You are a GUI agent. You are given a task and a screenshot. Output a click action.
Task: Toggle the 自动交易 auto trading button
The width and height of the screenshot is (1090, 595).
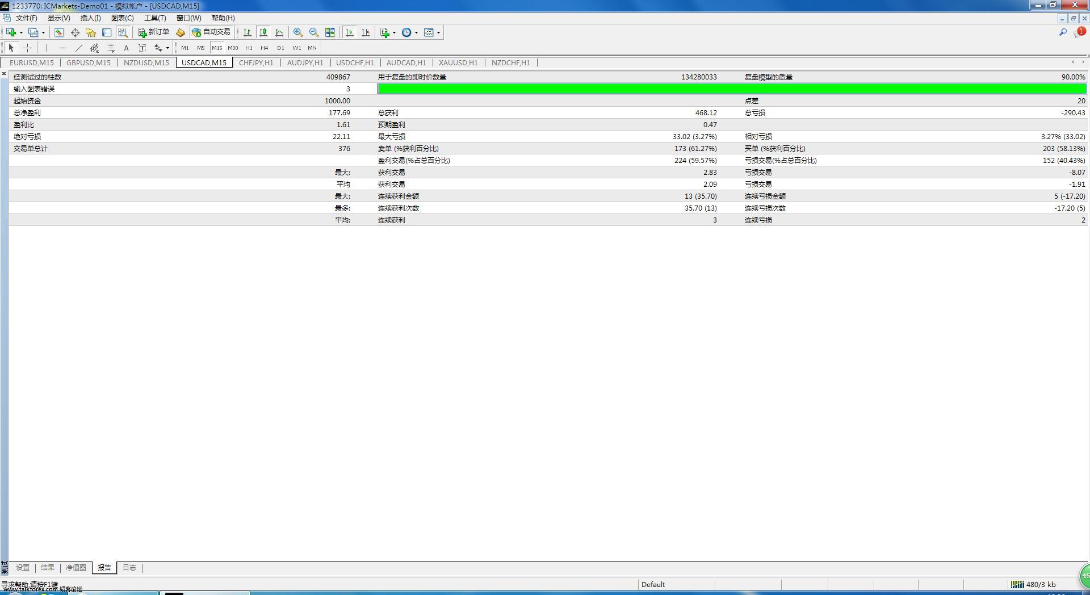pyautogui.click(x=211, y=32)
